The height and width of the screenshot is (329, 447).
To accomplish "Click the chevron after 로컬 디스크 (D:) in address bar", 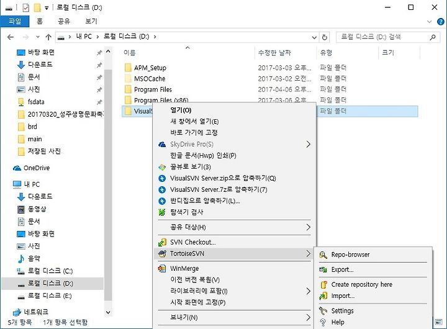I will click(155, 37).
